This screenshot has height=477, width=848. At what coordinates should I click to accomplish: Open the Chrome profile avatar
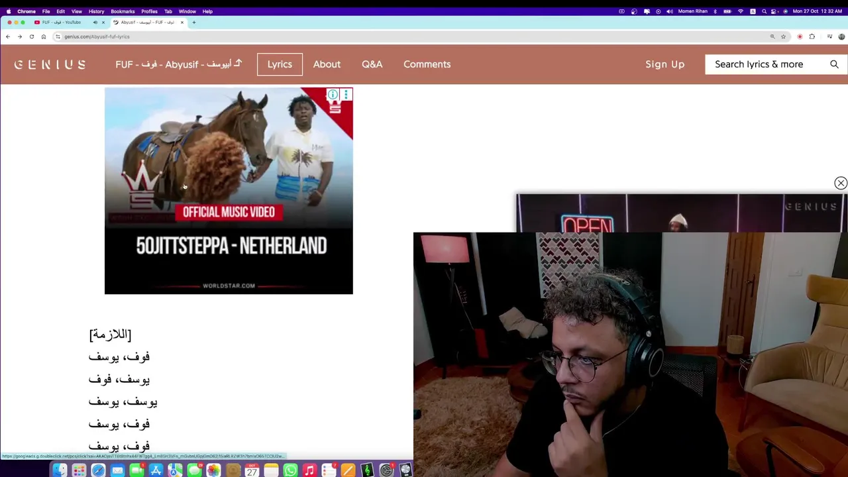tap(841, 36)
